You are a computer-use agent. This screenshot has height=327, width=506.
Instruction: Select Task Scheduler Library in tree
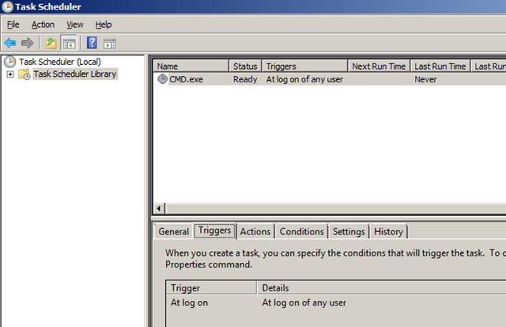point(74,74)
